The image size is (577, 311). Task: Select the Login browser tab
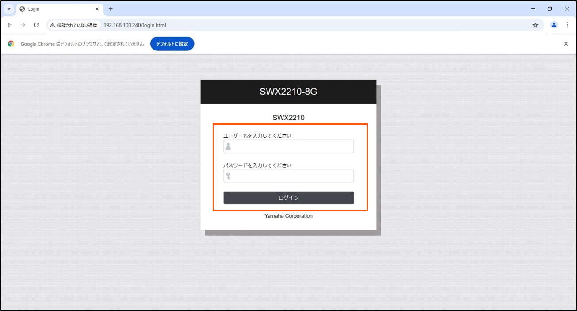tap(59, 9)
